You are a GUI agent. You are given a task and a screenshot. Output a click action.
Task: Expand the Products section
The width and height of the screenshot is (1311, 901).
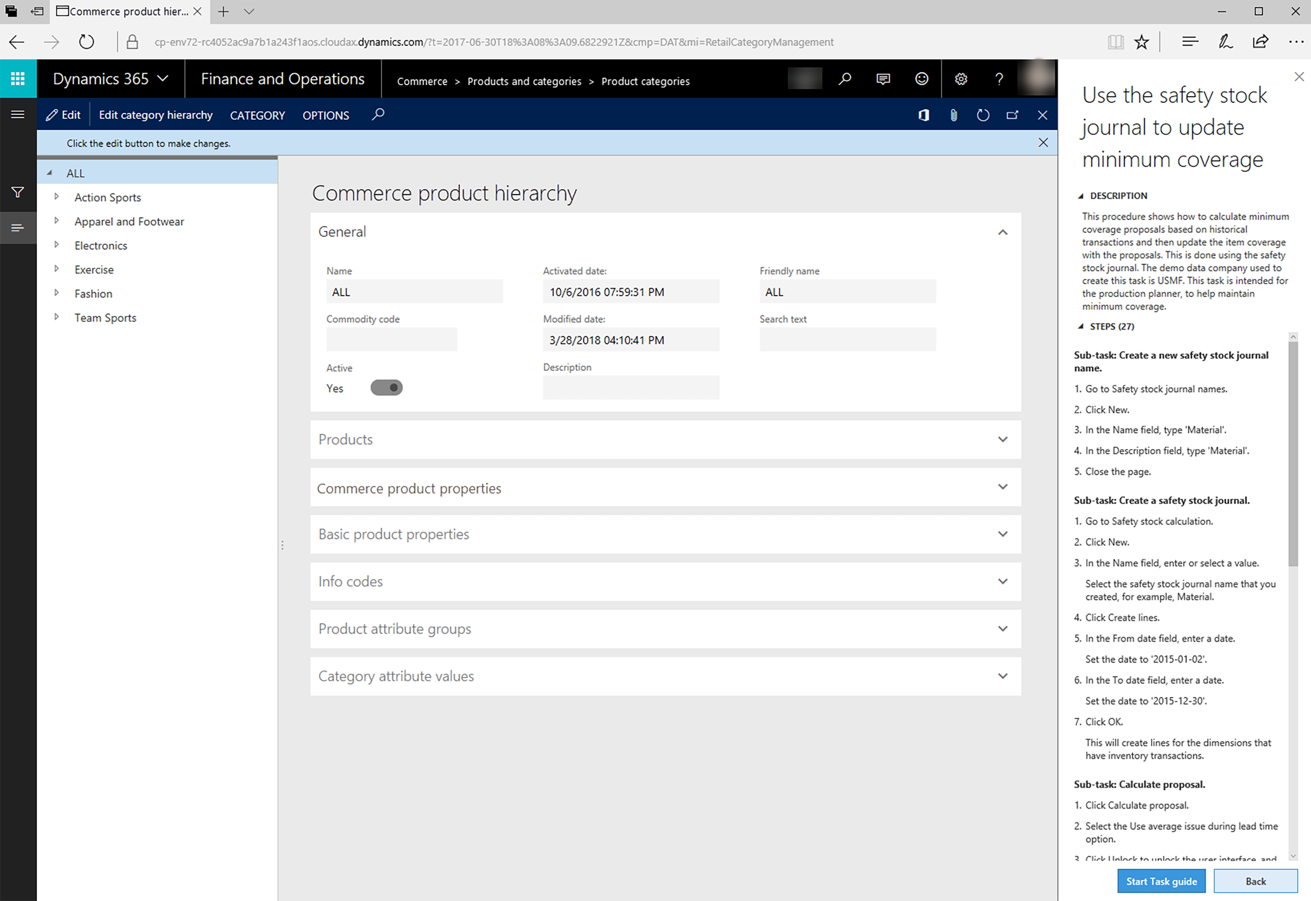(665, 439)
